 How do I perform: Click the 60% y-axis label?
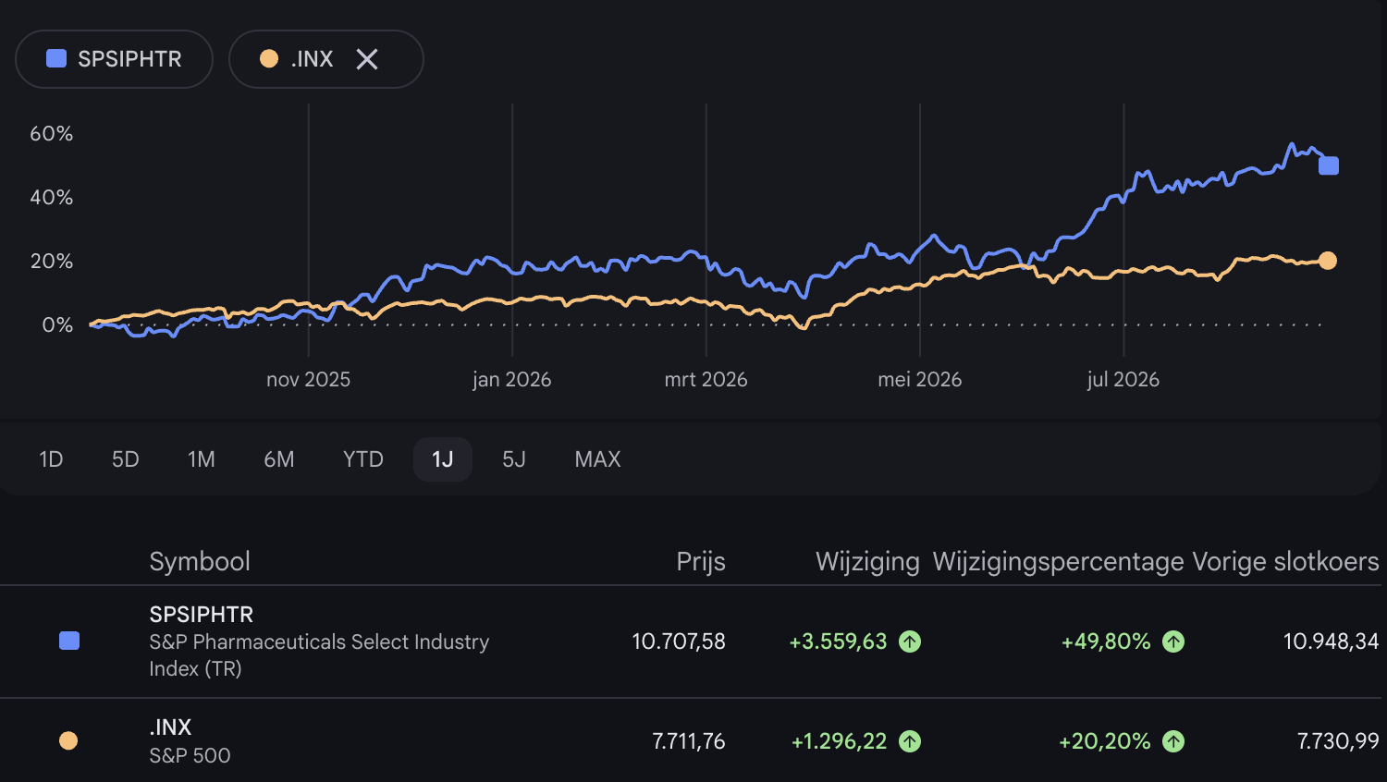[51, 133]
